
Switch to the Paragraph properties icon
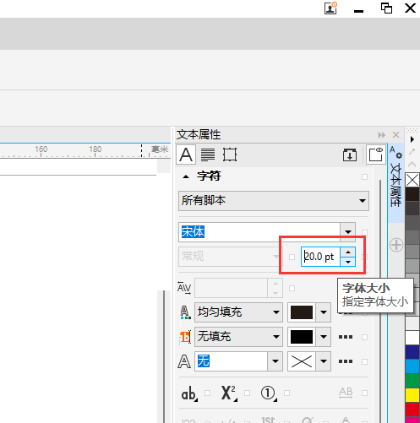click(208, 155)
